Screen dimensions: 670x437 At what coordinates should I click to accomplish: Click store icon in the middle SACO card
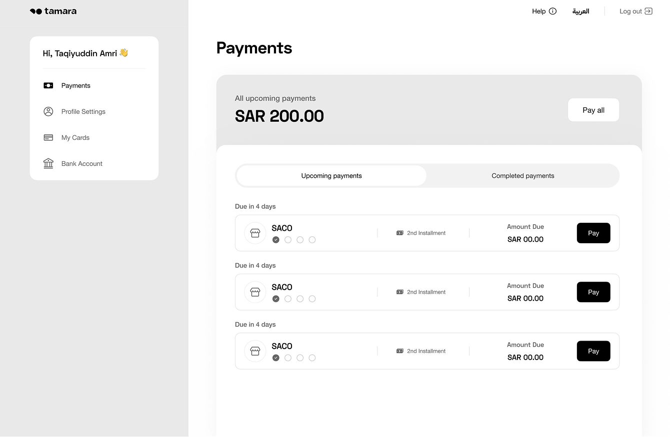pos(255,292)
